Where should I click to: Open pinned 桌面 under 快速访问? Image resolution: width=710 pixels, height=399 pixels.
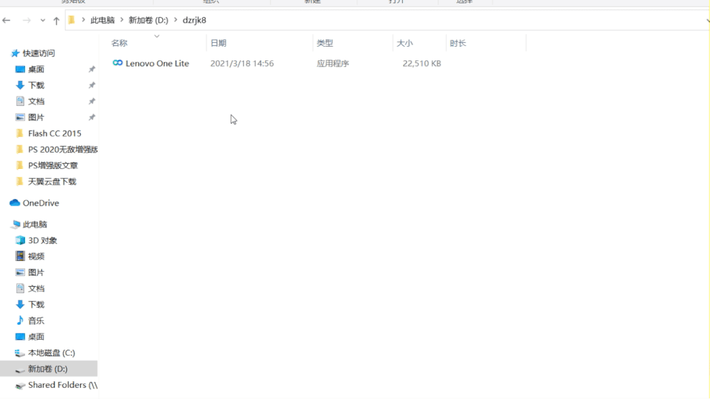36,69
